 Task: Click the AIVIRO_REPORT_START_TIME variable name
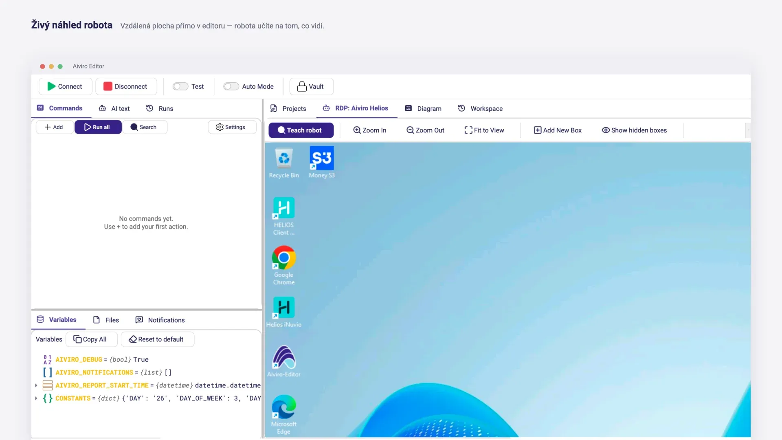click(x=102, y=385)
